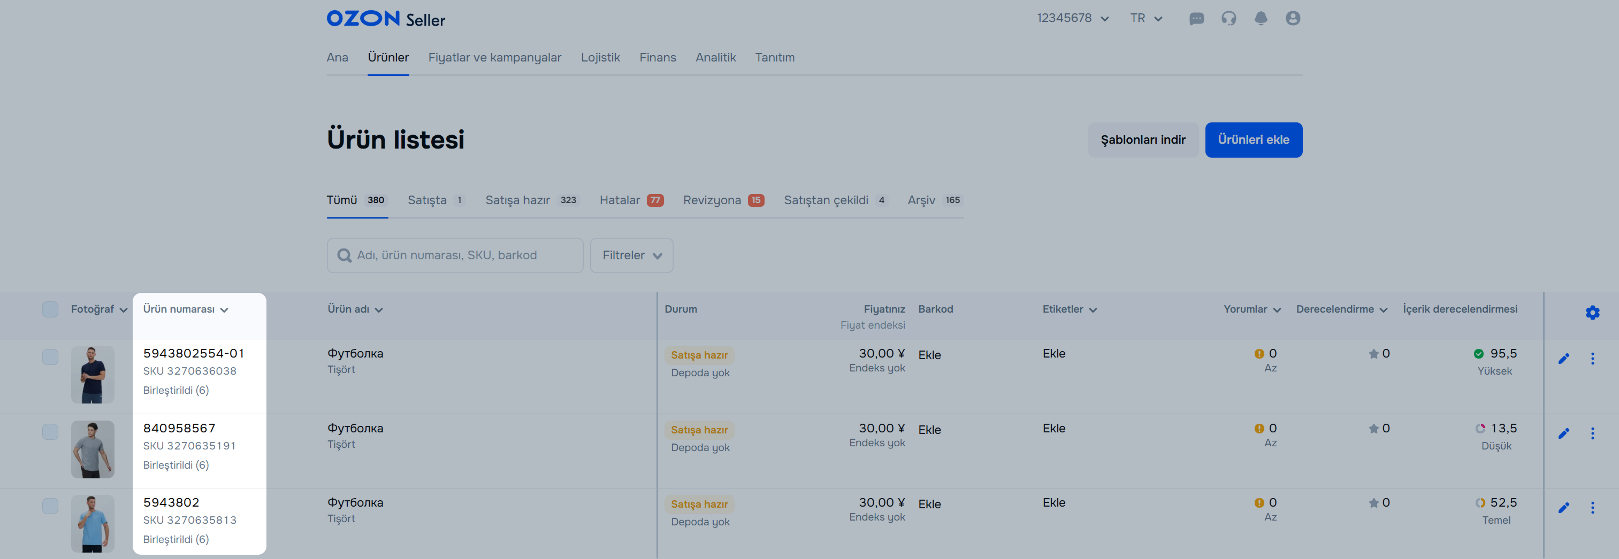Select checkbox for product 840958567
The width and height of the screenshot is (1619, 559).
pos(50,431)
